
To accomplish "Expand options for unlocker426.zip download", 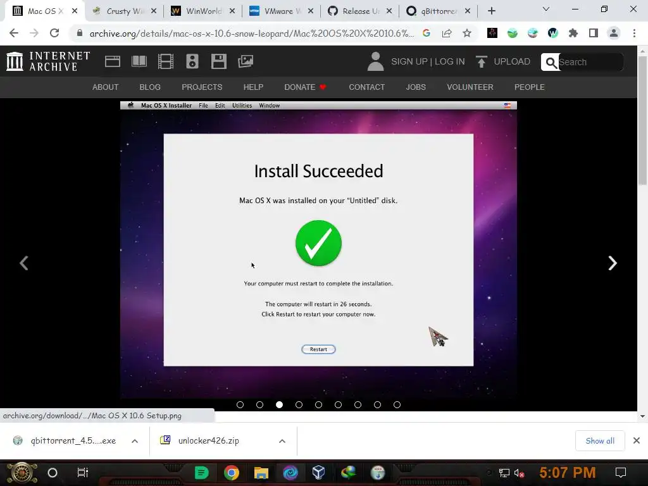I will click(x=282, y=441).
